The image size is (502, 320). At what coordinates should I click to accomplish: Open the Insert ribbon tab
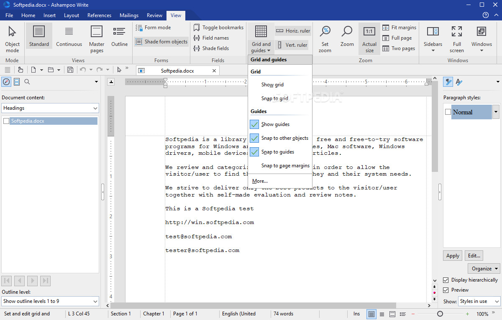49,15
